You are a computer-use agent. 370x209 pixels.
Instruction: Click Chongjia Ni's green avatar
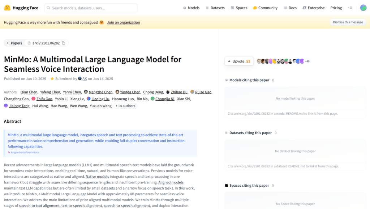coord(152,99)
